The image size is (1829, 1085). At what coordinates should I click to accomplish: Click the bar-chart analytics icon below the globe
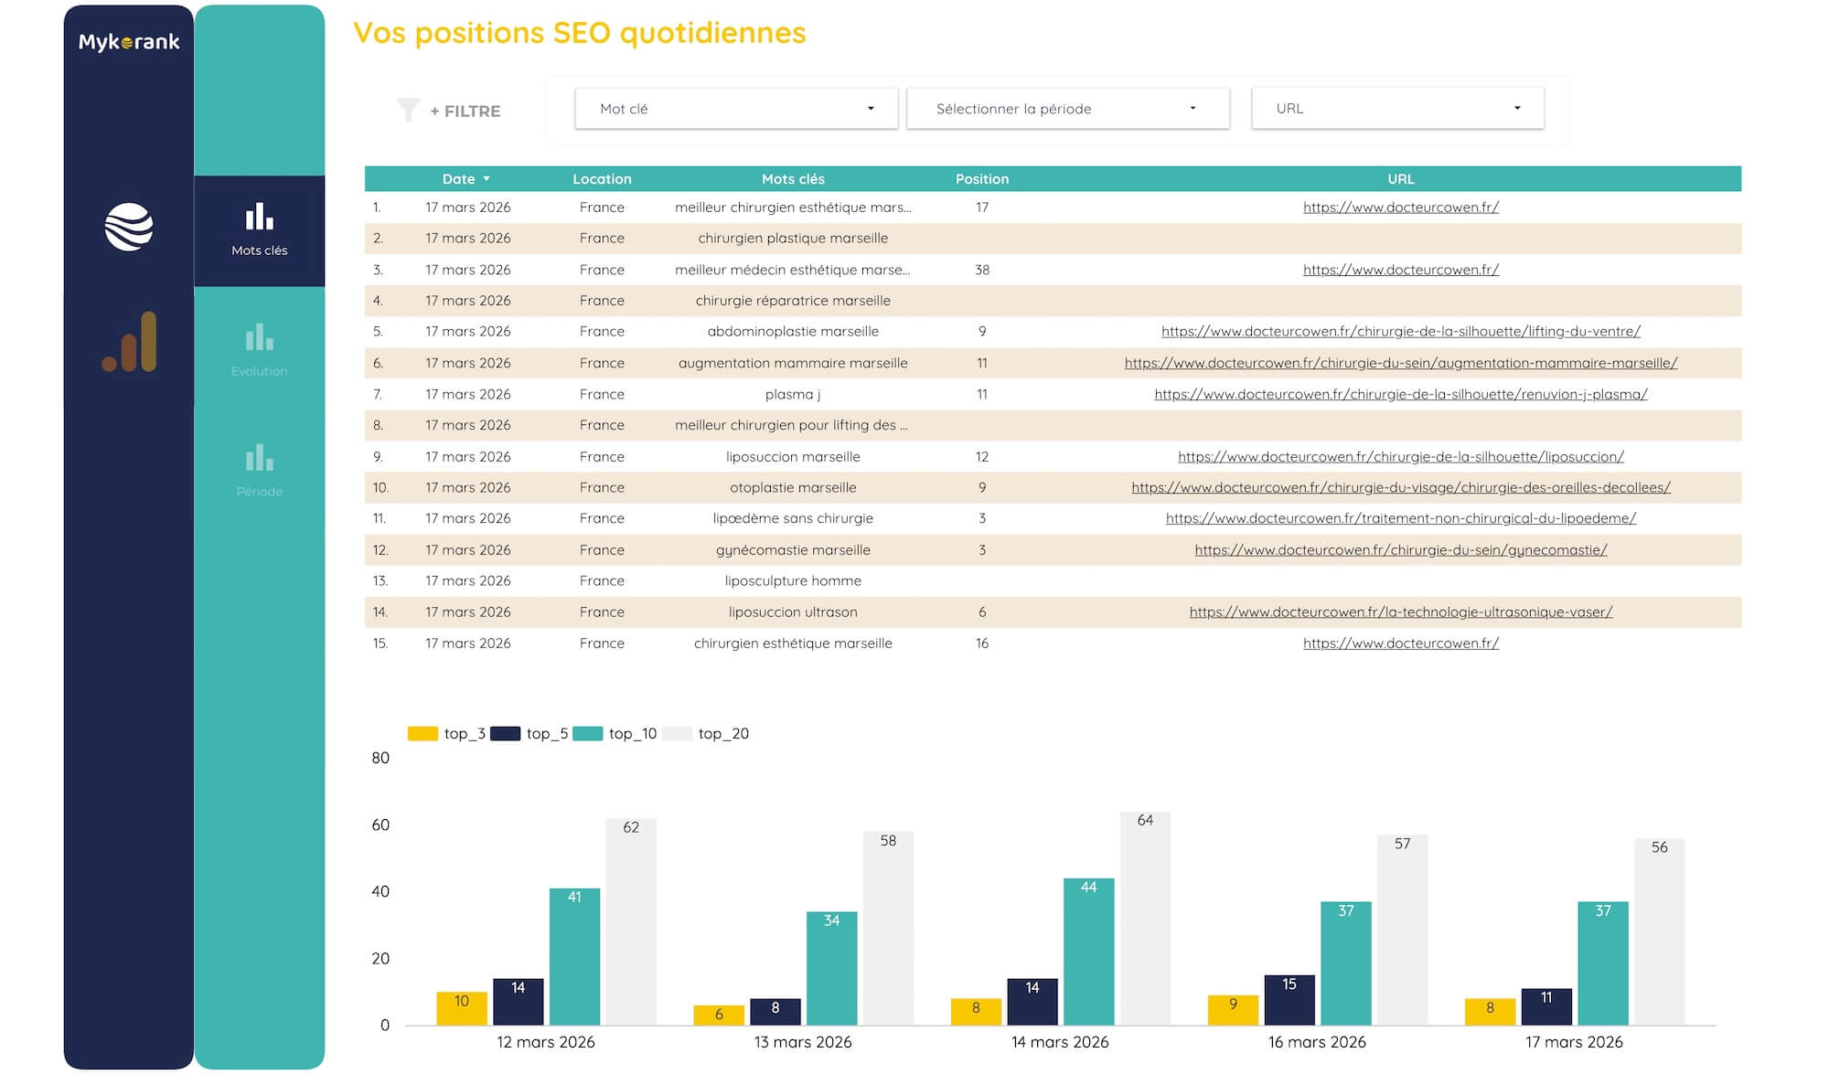128,343
